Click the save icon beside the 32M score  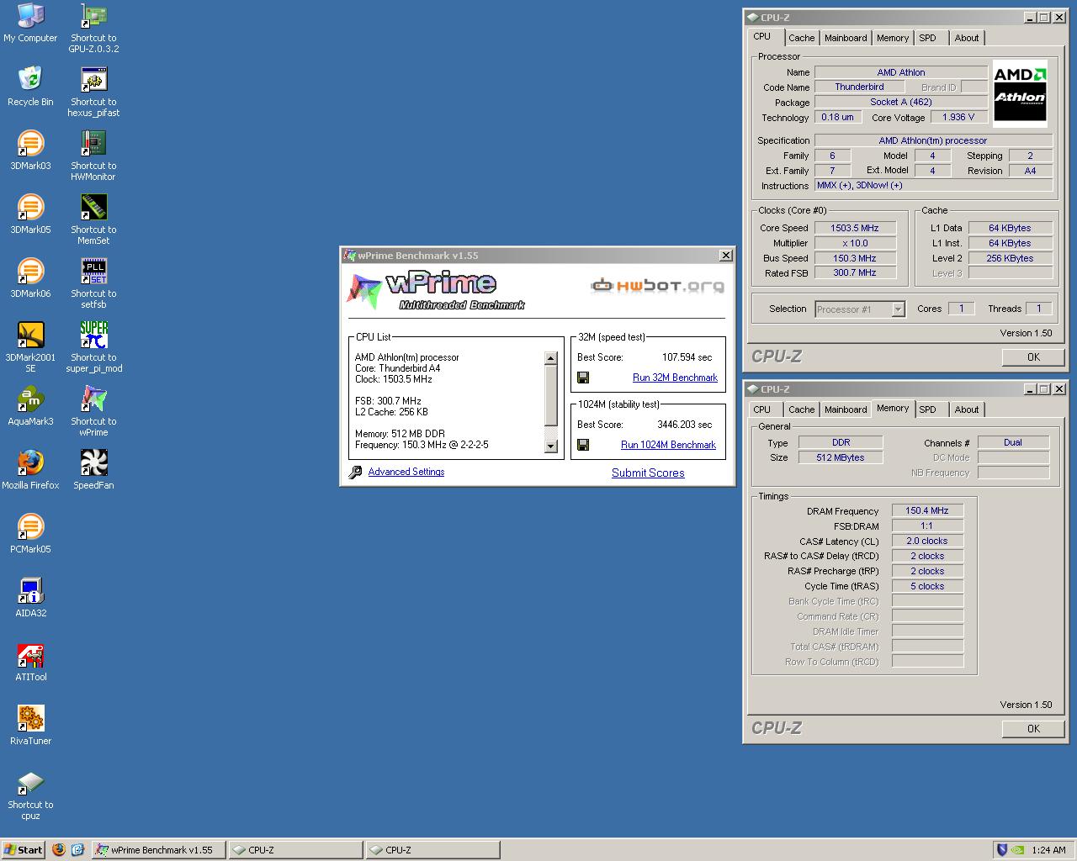coord(583,378)
